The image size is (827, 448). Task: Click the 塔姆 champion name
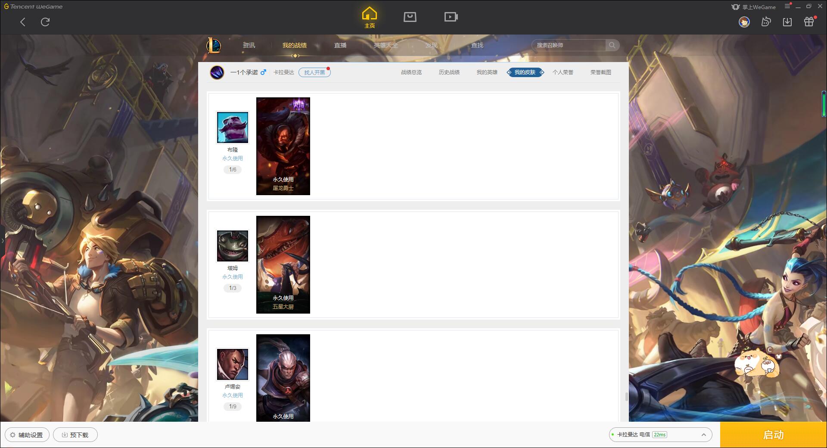click(233, 268)
